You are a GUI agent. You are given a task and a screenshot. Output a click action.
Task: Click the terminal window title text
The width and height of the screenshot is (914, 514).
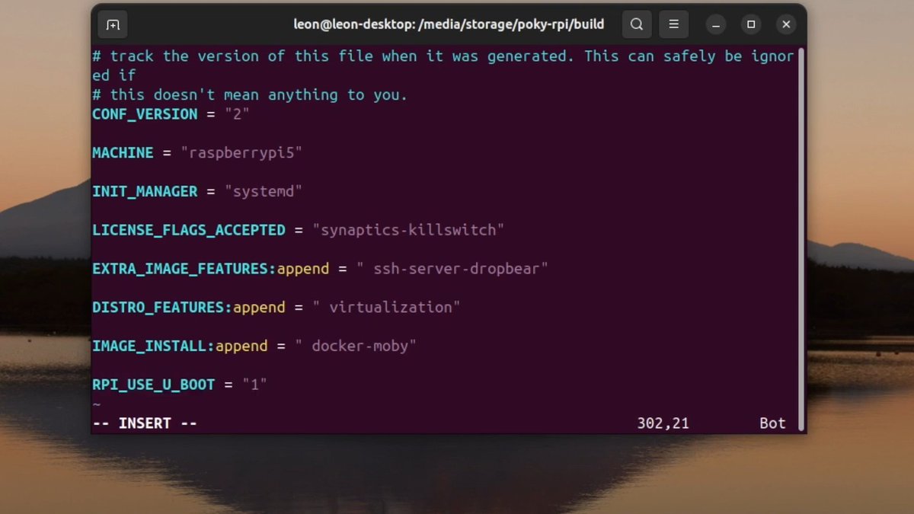449,24
